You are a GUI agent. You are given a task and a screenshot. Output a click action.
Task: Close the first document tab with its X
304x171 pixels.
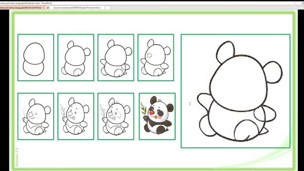click(x=43, y=8)
